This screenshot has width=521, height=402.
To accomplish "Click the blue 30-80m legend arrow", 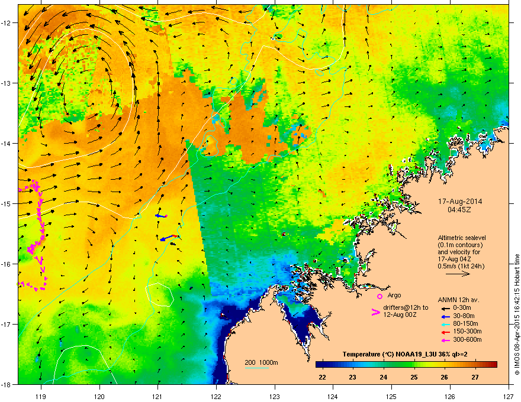I will click(x=445, y=316).
